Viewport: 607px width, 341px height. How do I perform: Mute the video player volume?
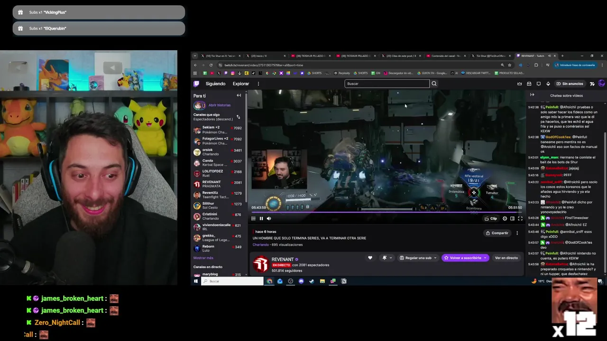269,218
